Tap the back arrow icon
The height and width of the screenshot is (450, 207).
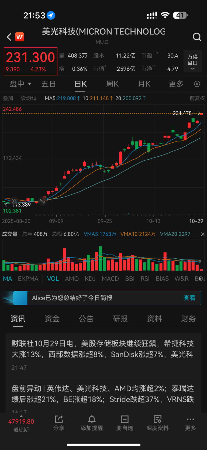[9, 37]
